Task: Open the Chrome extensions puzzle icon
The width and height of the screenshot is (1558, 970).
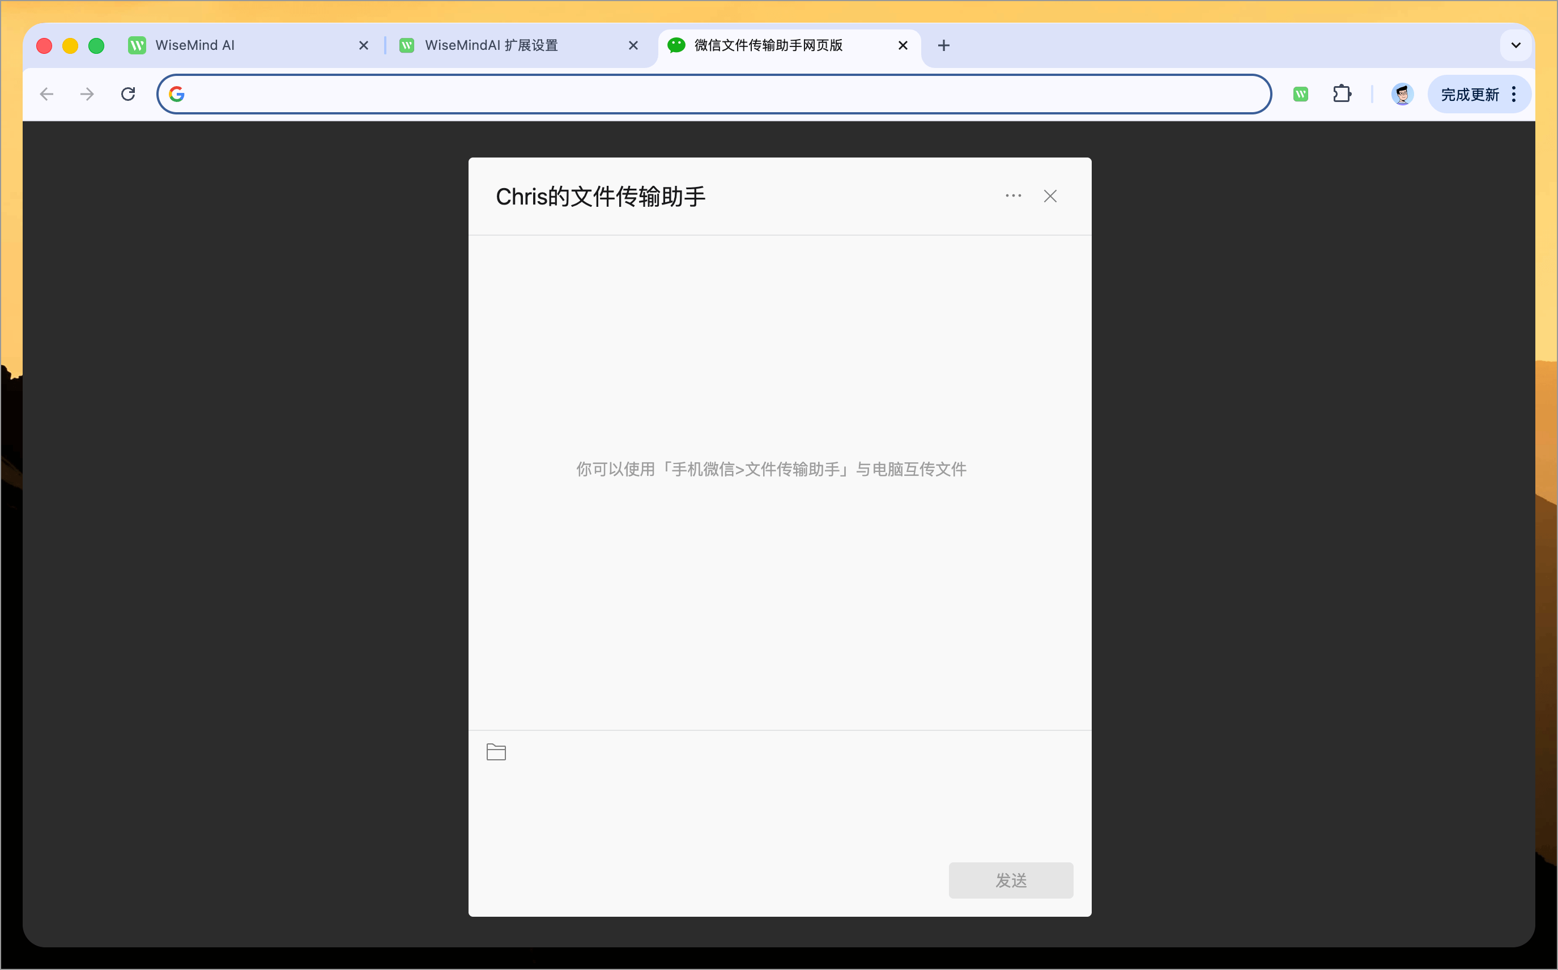Action: 1343,93
